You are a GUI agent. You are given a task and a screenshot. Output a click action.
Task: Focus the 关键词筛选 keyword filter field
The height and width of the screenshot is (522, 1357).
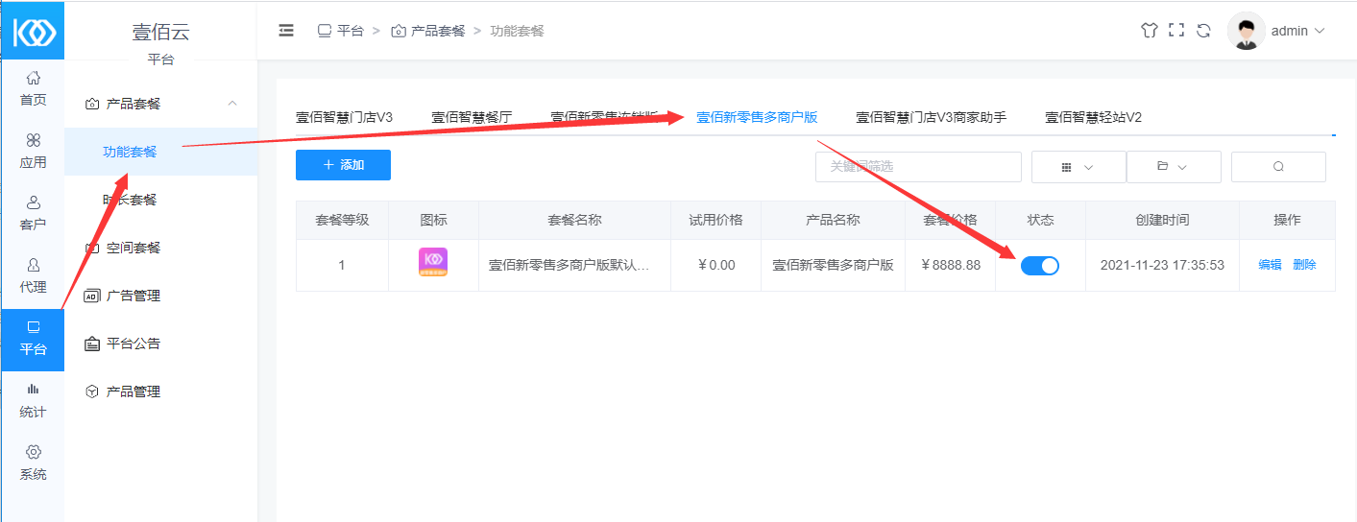918,166
